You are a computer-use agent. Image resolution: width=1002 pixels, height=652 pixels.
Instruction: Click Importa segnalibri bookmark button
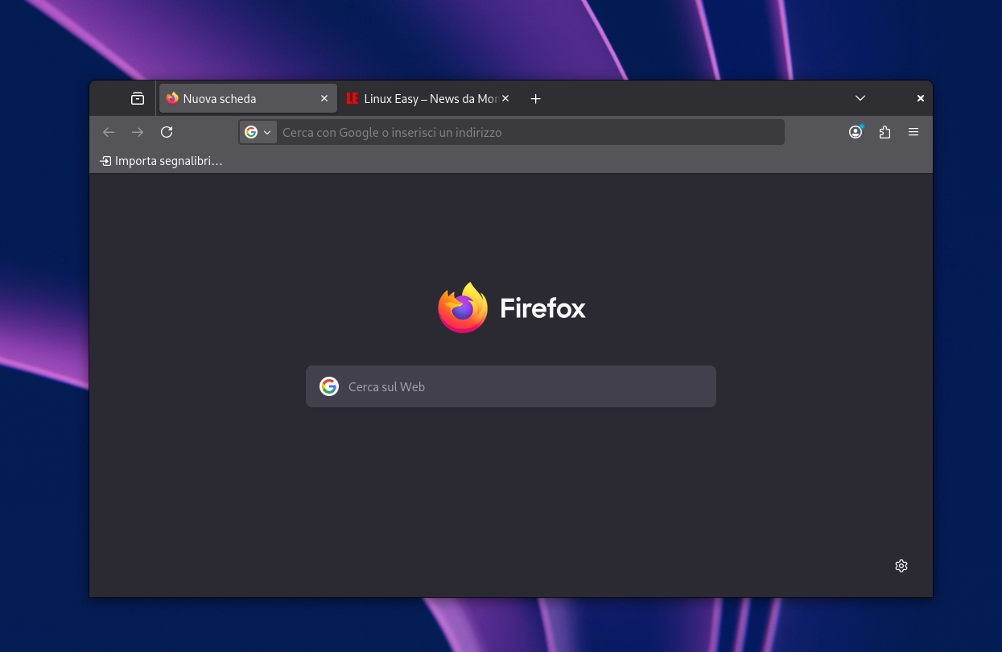[161, 161]
